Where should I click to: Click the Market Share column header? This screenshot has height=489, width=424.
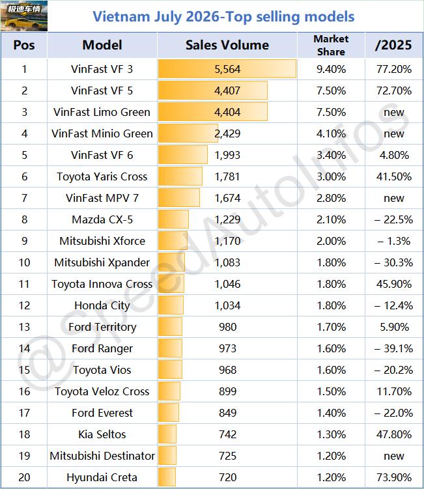click(331, 45)
